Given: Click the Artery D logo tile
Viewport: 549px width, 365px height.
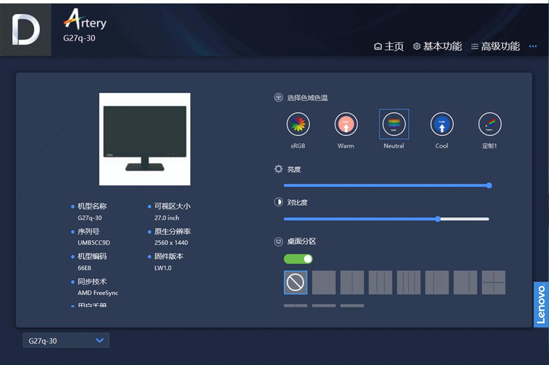Looking at the screenshot, I should pos(25,30).
